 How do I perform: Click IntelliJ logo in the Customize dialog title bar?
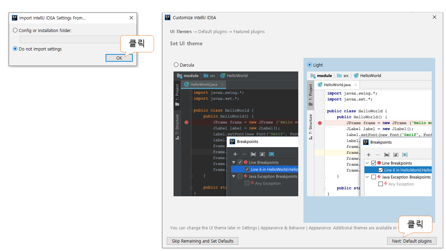coord(168,17)
